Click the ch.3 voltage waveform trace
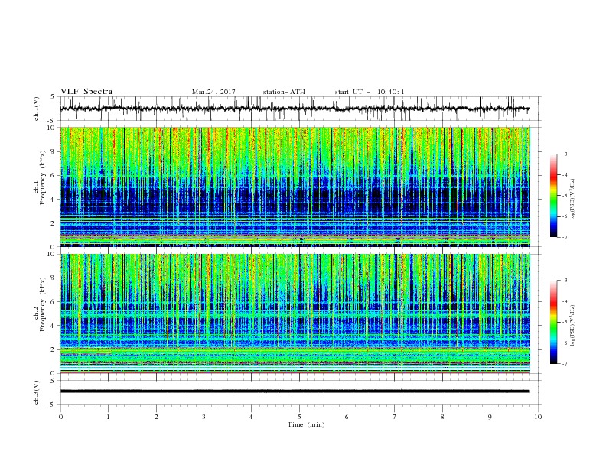606x468 pixels. 295,392
